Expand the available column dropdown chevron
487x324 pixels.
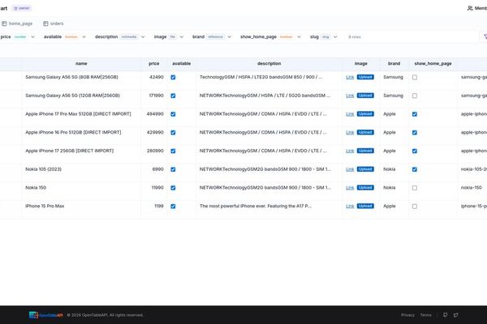(84, 37)
